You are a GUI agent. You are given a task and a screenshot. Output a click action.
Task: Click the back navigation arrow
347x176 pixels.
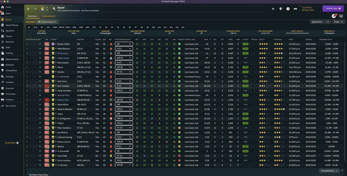[28, 9]
